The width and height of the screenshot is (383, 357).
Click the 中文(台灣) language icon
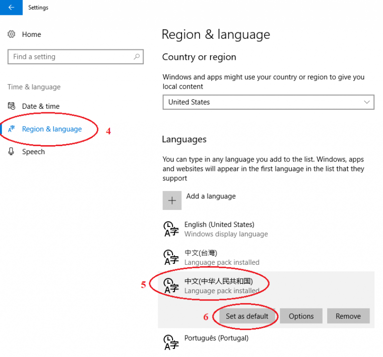171,258
